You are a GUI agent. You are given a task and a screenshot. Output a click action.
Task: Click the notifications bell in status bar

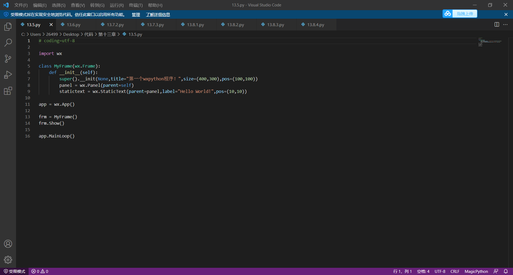[x=506, y=271]
